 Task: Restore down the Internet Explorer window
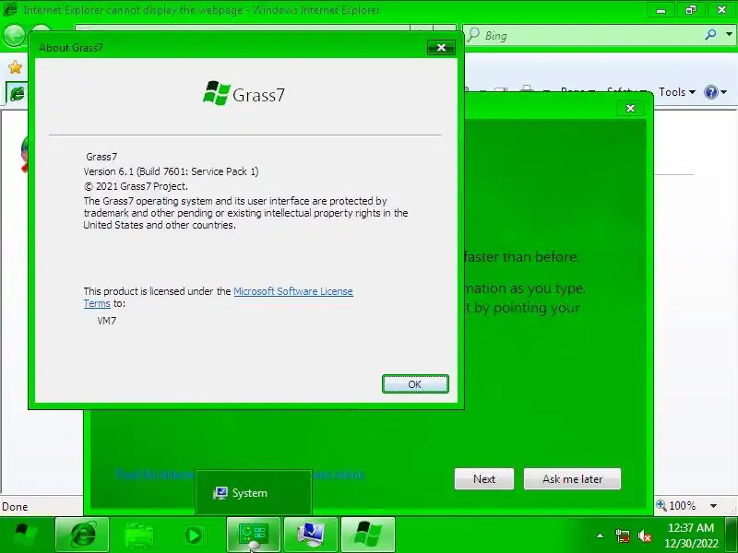[691, 10]
